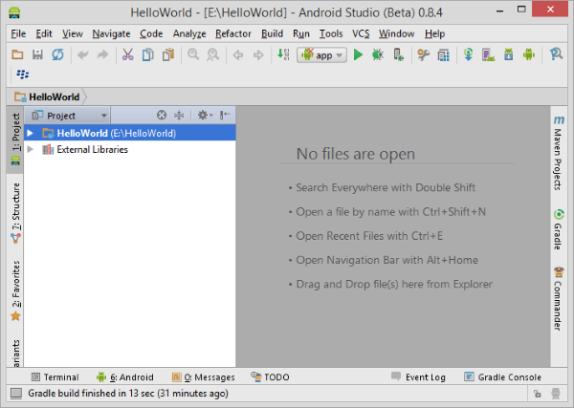The height and width of the screenshot is (408, 574).
Task: Open the Navigate menu
Action: click(111, 33)
